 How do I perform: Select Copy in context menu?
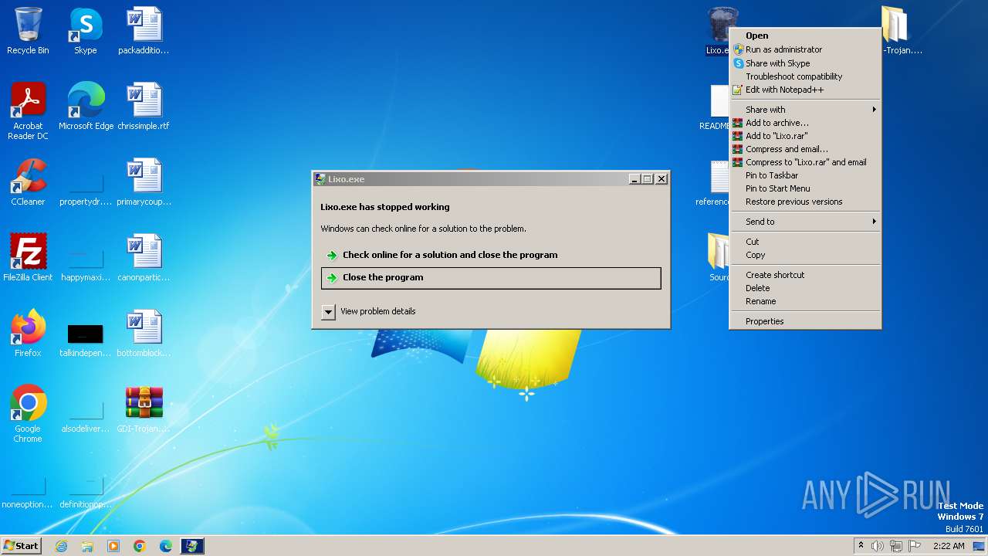tap(805, 255)
